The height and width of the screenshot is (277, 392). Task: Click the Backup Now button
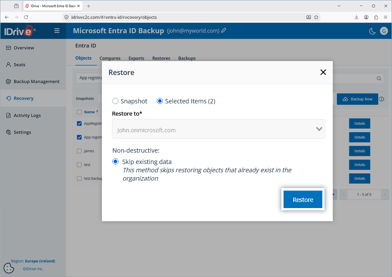coord(357,99)
